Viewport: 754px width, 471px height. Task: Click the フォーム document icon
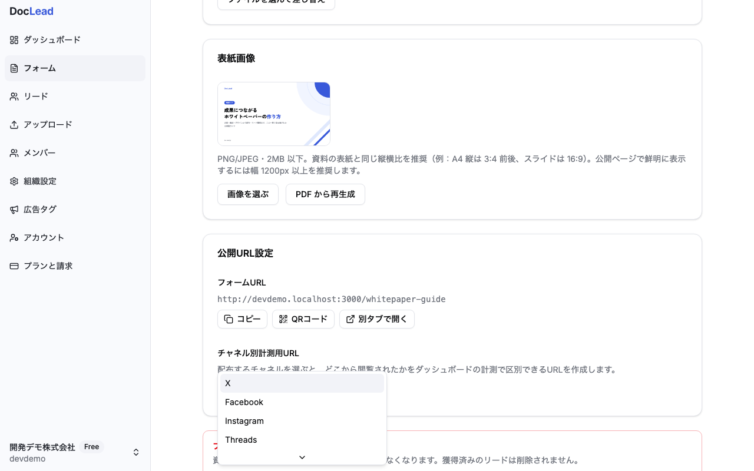pyautogui.click(x=14, y=68)
